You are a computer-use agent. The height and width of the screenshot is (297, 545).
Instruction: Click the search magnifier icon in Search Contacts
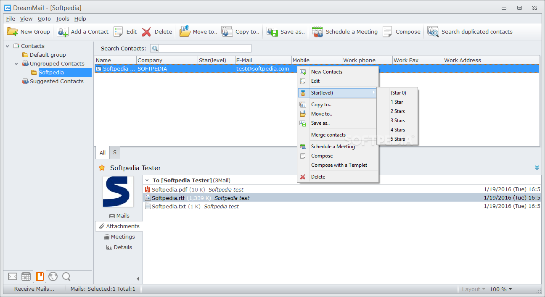point(155,48)
